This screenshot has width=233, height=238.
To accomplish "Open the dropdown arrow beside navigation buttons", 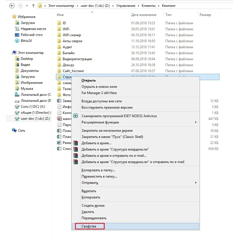I will (27, 5).
